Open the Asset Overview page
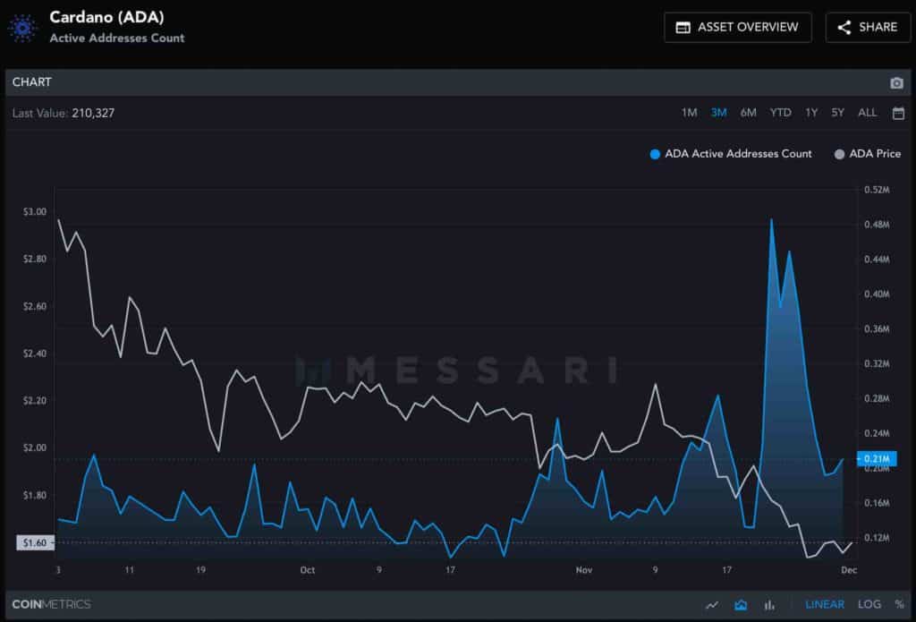 [x=738, y=28]
